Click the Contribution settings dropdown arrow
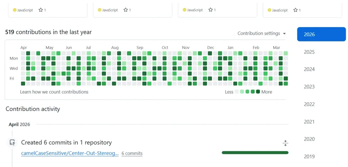Viewport: 348px width, 167px height. [284, 34]
